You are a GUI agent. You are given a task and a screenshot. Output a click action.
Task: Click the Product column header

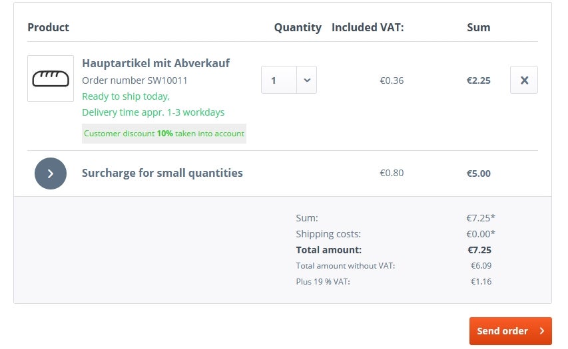coord(48,27)
